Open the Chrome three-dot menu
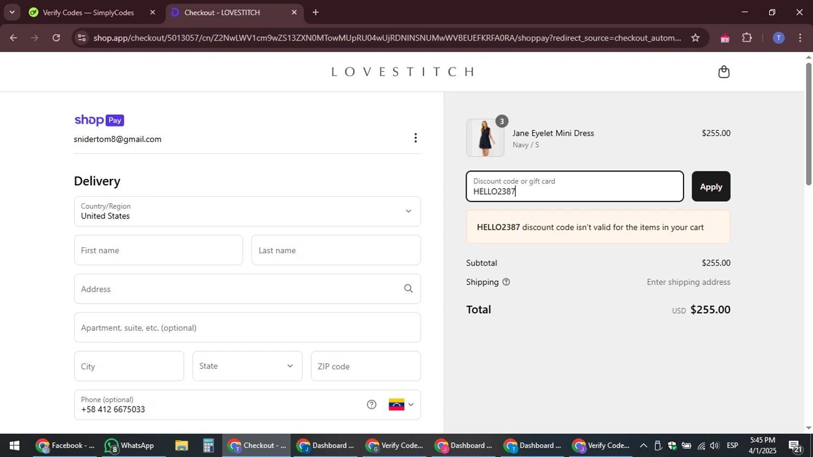This screenshot has width=813, height=457. 800,38
